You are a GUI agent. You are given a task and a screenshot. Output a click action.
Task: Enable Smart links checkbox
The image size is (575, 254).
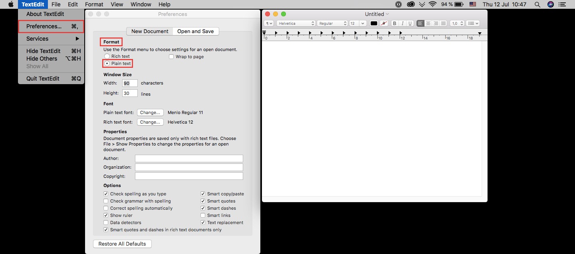(x=203, y=215)
